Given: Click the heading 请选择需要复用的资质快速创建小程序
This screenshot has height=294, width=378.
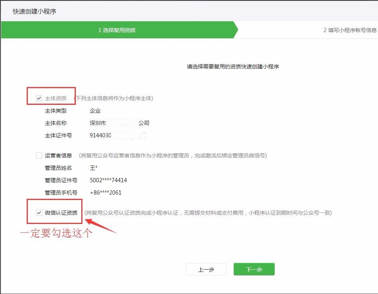Looking at the screenshot, I should pos(233,67).
